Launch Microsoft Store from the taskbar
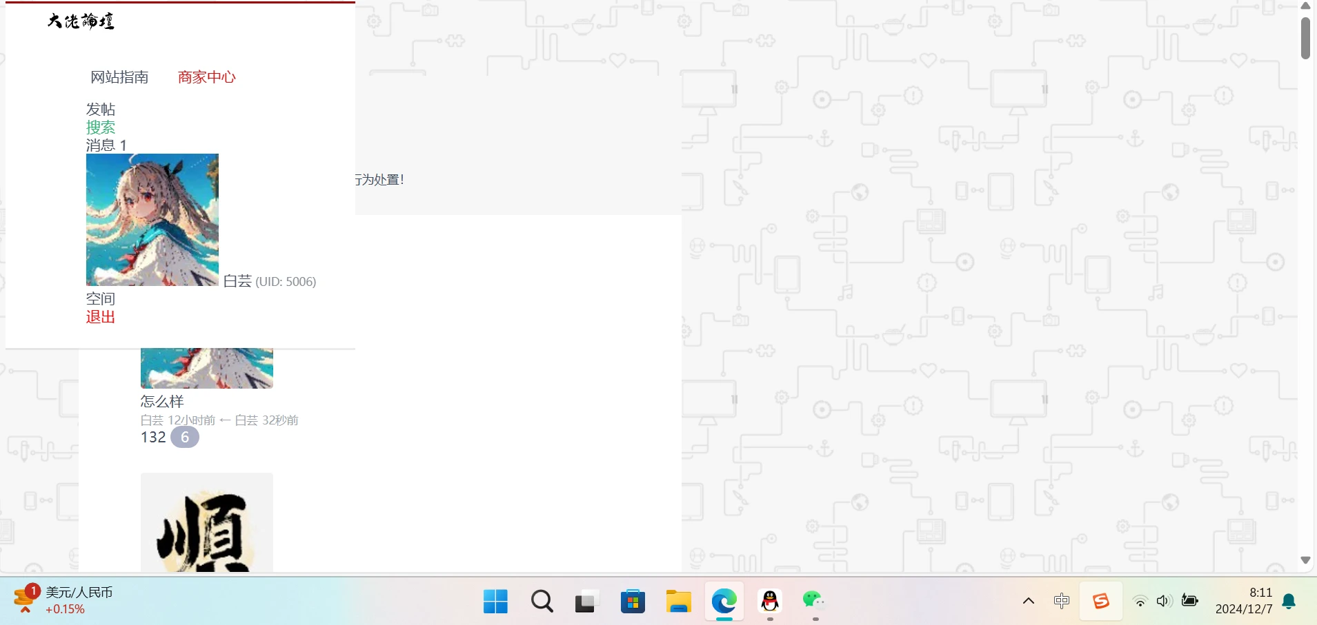The image size is (1317, 625). (x=633, y=602)
